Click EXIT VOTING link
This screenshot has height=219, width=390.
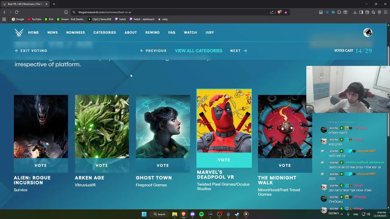[x=31, y=51]
